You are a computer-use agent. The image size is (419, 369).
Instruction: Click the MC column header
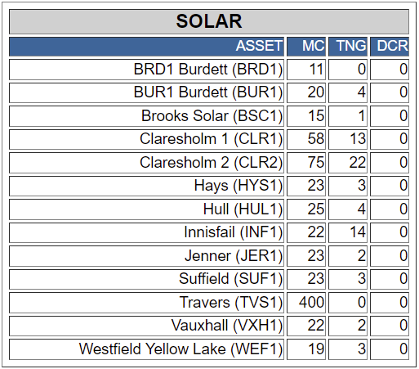306,47
